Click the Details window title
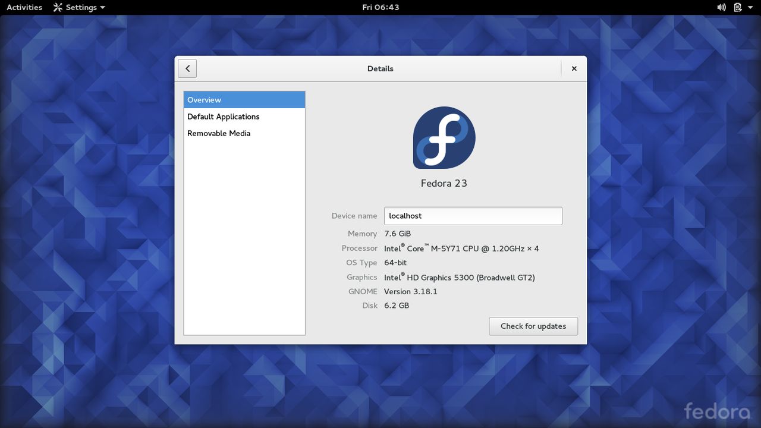 [x=380, y=68]
